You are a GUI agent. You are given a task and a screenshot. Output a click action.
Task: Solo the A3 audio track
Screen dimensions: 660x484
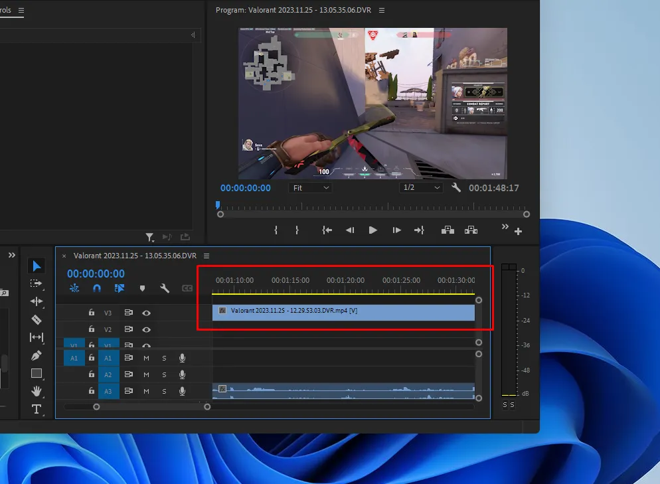click(x=164, y=392)
